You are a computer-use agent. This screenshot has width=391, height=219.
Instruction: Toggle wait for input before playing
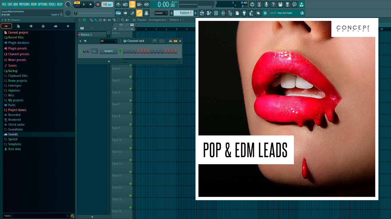[125, 4]
